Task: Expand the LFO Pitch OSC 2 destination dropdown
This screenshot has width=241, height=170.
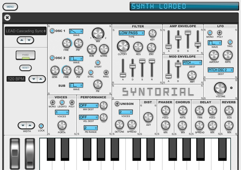Action: click(x=220, y=70)
